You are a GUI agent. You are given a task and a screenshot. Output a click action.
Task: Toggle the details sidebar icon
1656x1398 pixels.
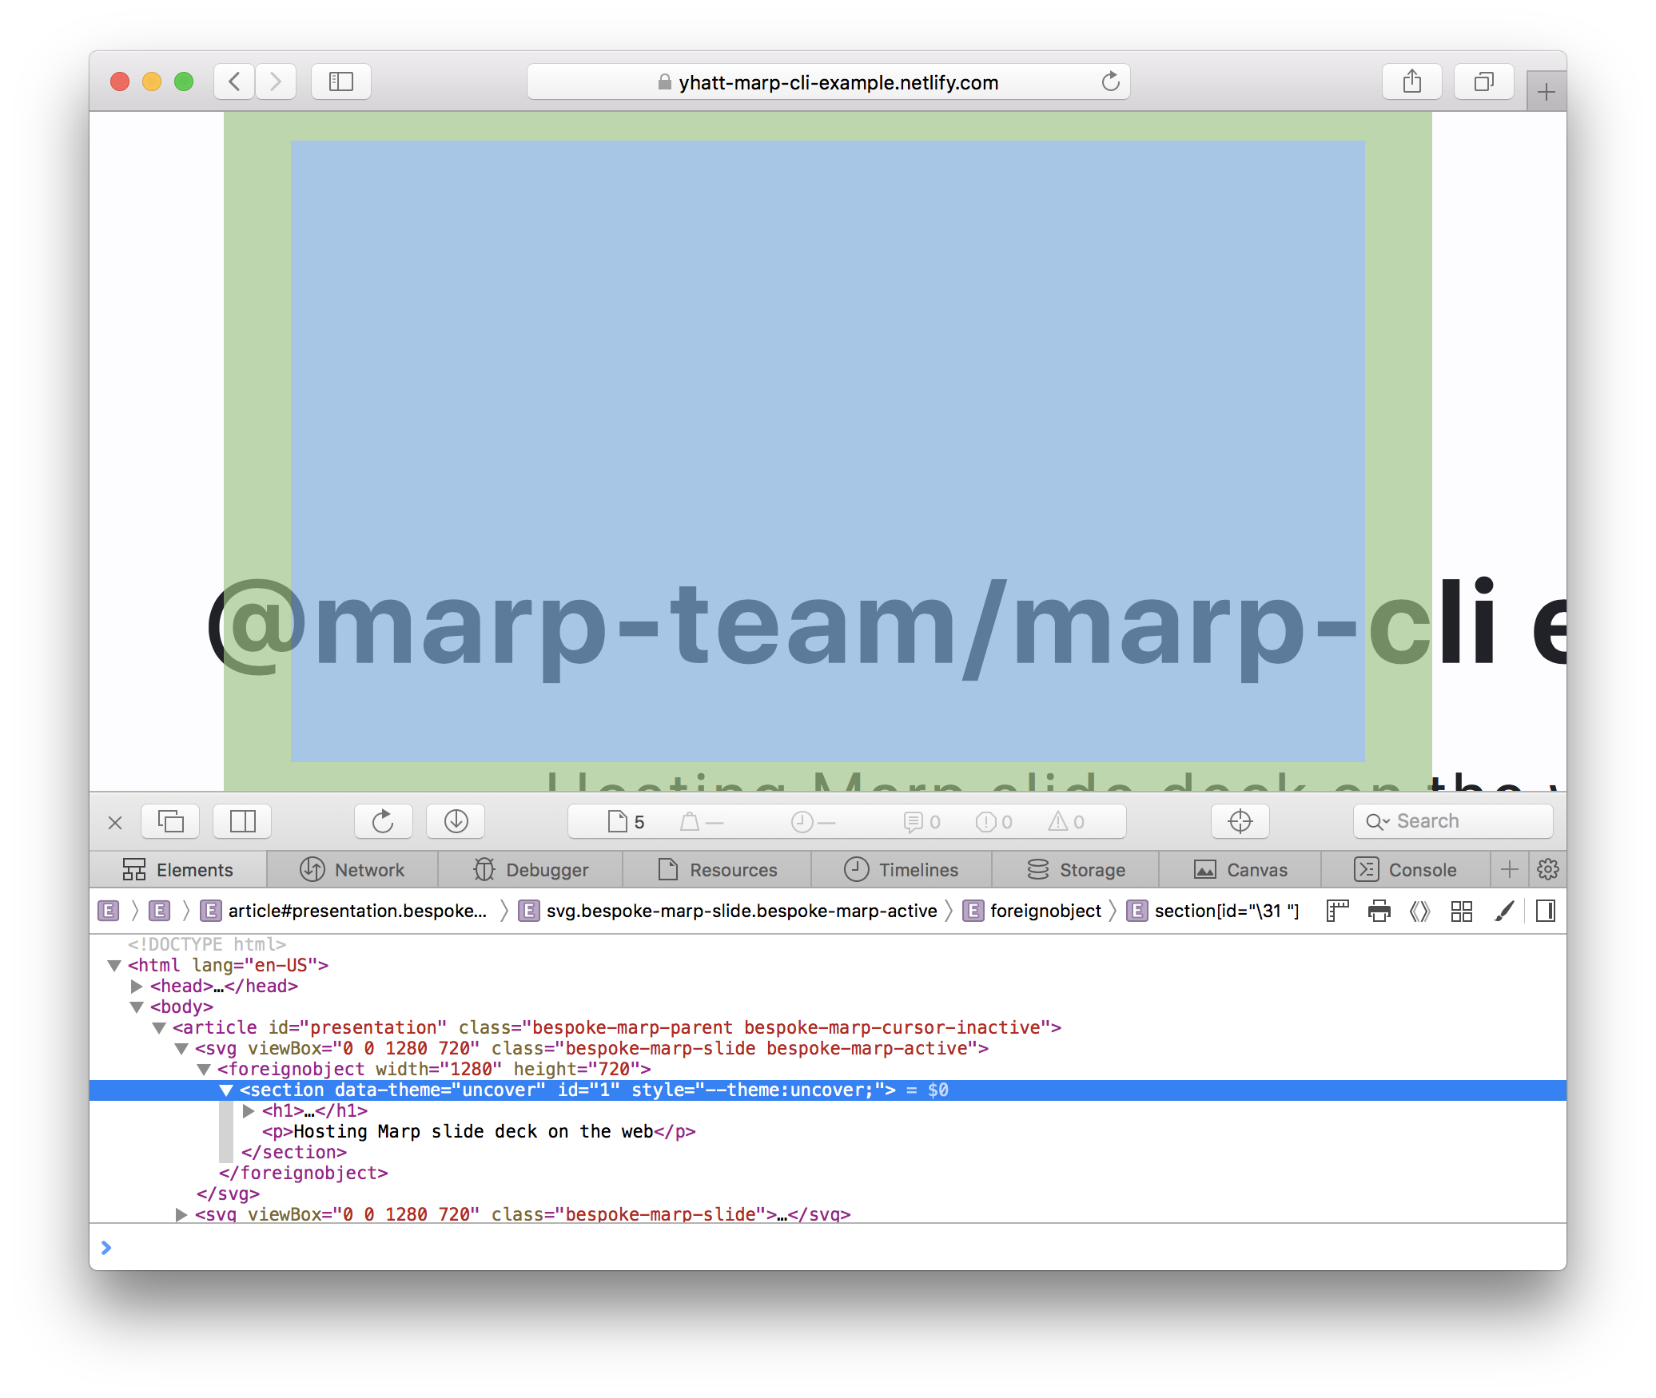click(1545, 911)
